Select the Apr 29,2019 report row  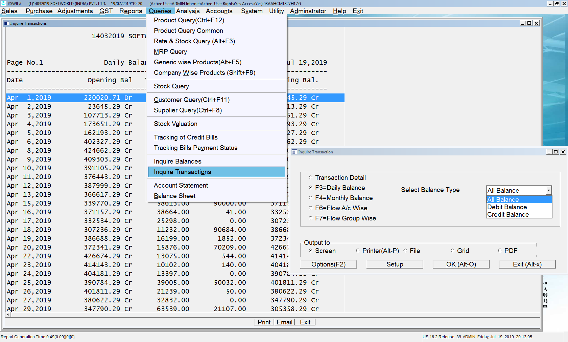click(175, 309)
